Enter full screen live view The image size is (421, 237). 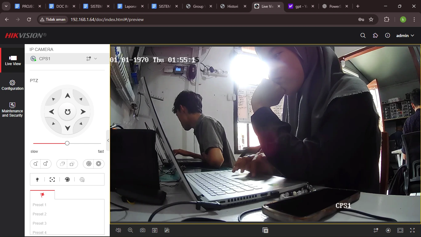412,230
